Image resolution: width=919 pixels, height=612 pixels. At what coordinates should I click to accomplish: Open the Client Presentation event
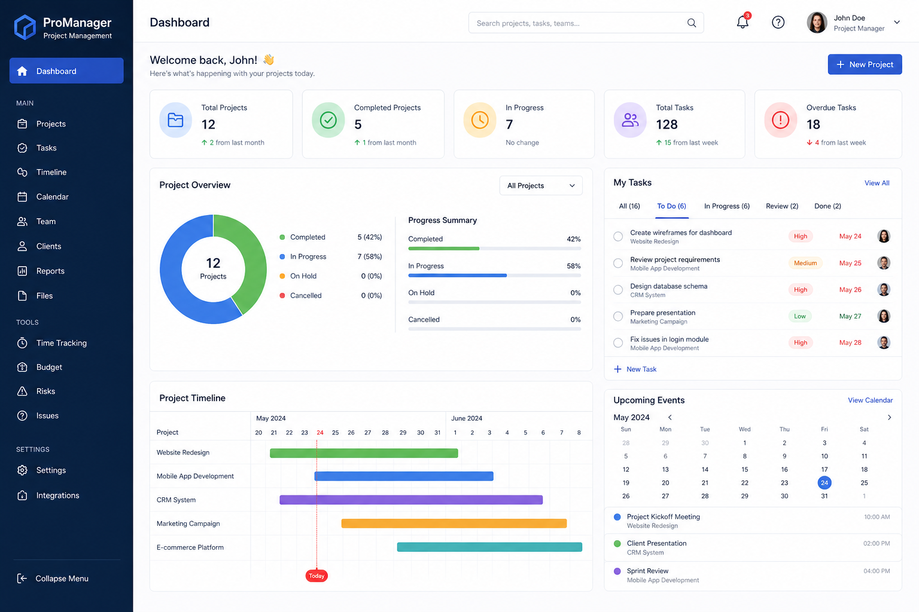pos(753,547)
